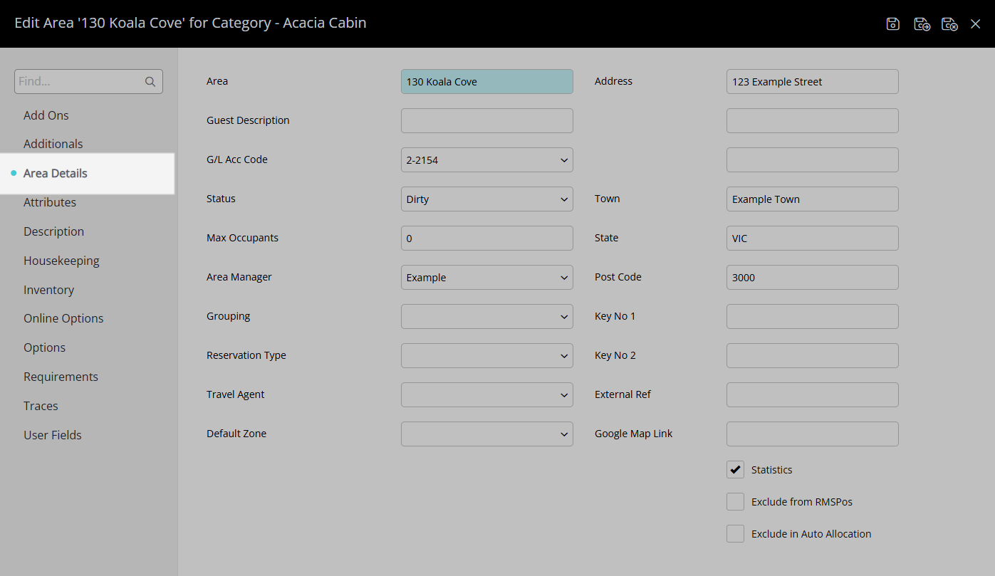
Task: Select the Options sidebar item
Action: point(44,347)
